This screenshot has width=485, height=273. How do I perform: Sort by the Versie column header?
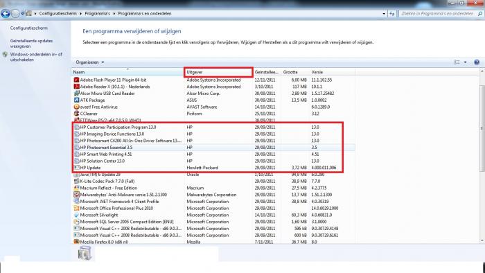tap(332, 72)
